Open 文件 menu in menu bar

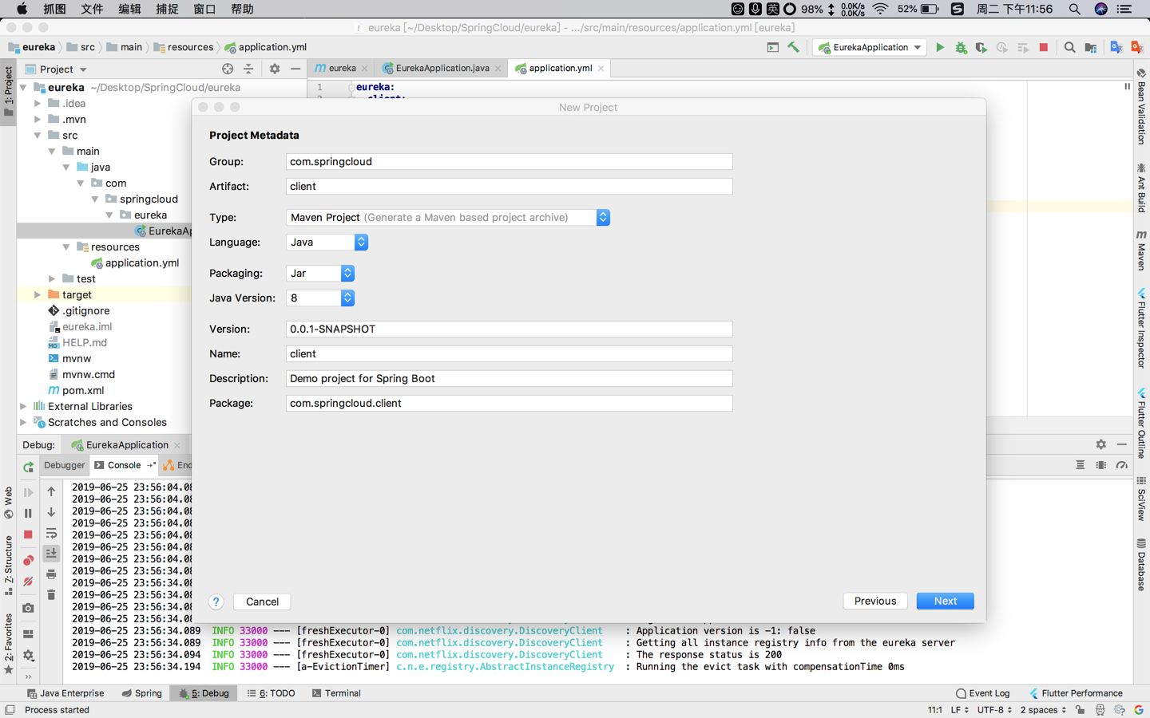click(92, 9)
